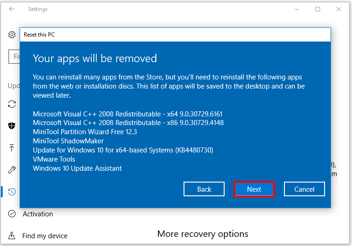Select the VMware Tools app entry
Viewport: 352px width, 246px height.
[54, 159]
